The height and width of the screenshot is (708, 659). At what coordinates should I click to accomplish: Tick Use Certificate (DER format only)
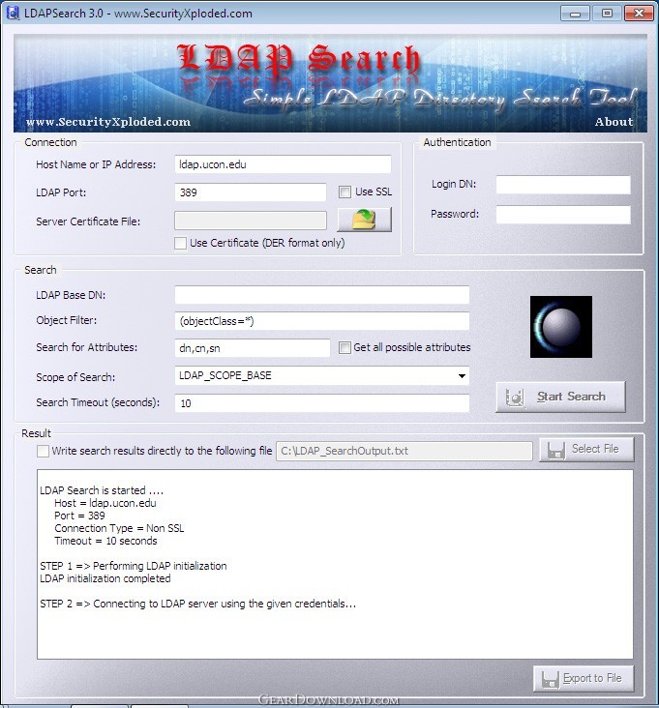click(x=180, y=244)
